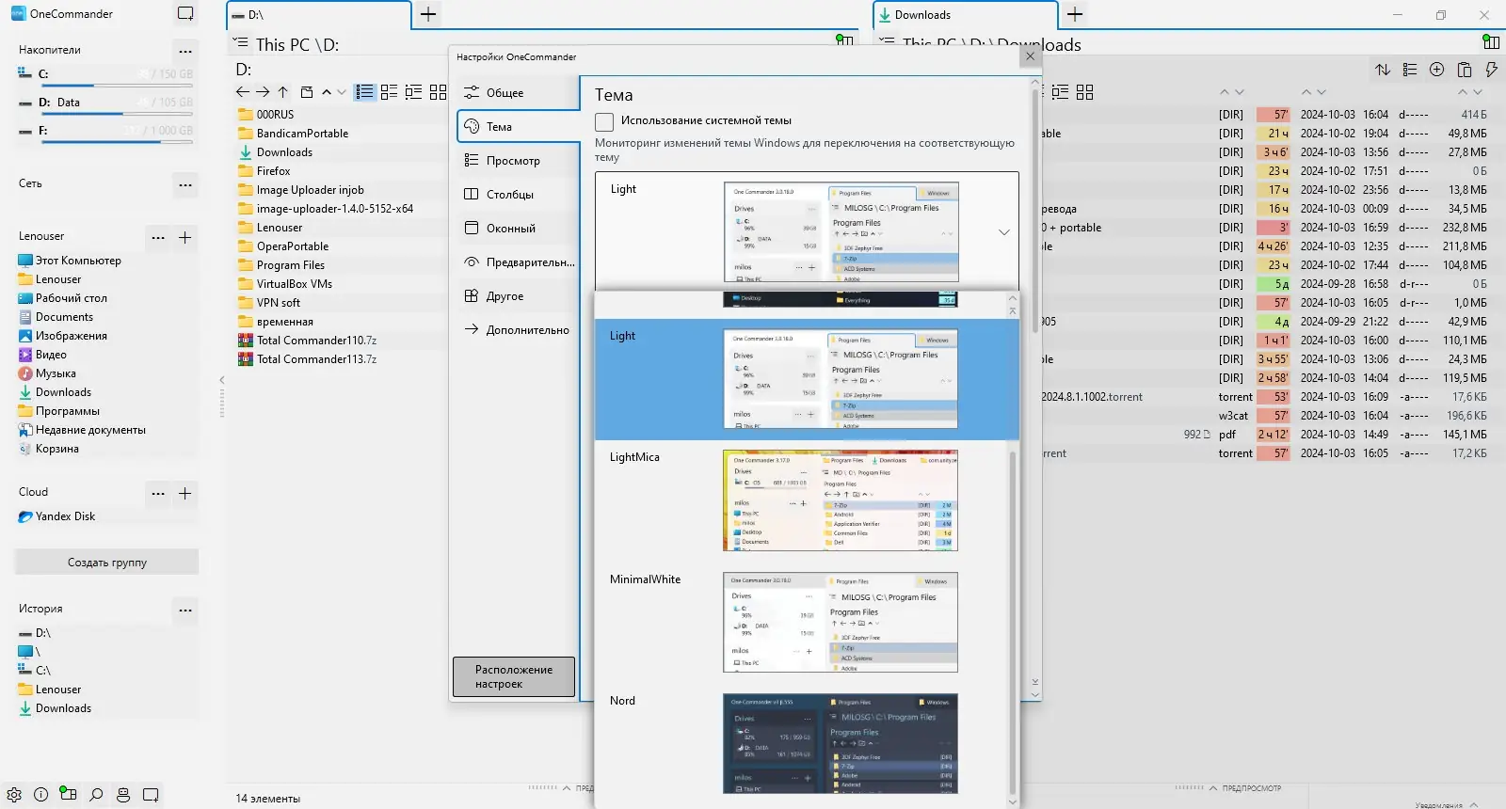Image resolution: width=1506 pixels, height=809 pixels.
Task: Click the theme list scrollbar
Action: pyautogui.click(x=1013, y=621)
